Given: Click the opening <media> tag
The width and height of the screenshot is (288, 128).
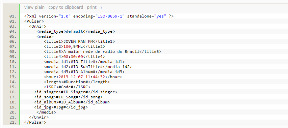Looking at the screenshot, I should point(45,36).
